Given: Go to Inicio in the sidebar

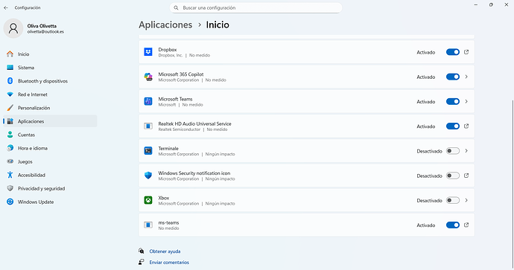Looking at the screenshot, I should 50,54.
